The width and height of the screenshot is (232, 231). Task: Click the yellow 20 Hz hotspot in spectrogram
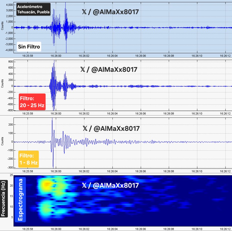click(47, 185)
